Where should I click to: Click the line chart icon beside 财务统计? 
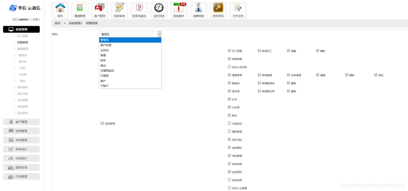pyautogui.click(x=11, y=149)
